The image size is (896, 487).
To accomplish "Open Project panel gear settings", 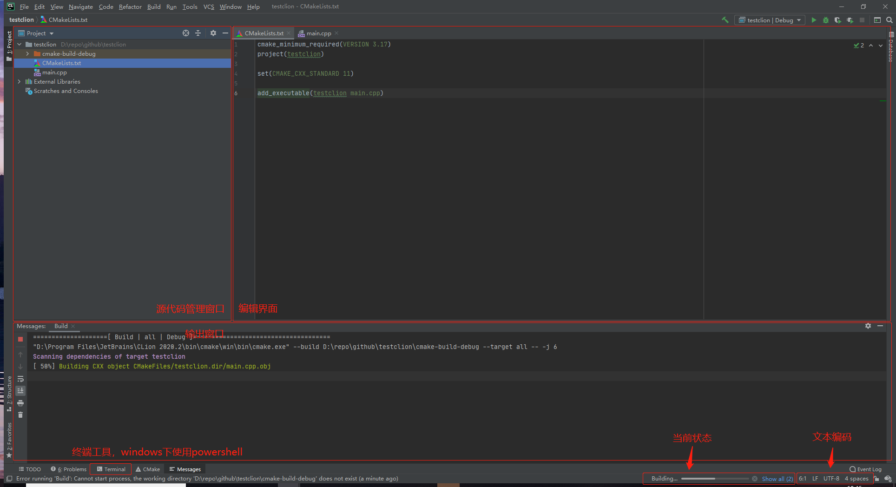I will pyautogui.click(x=213, y=33).
